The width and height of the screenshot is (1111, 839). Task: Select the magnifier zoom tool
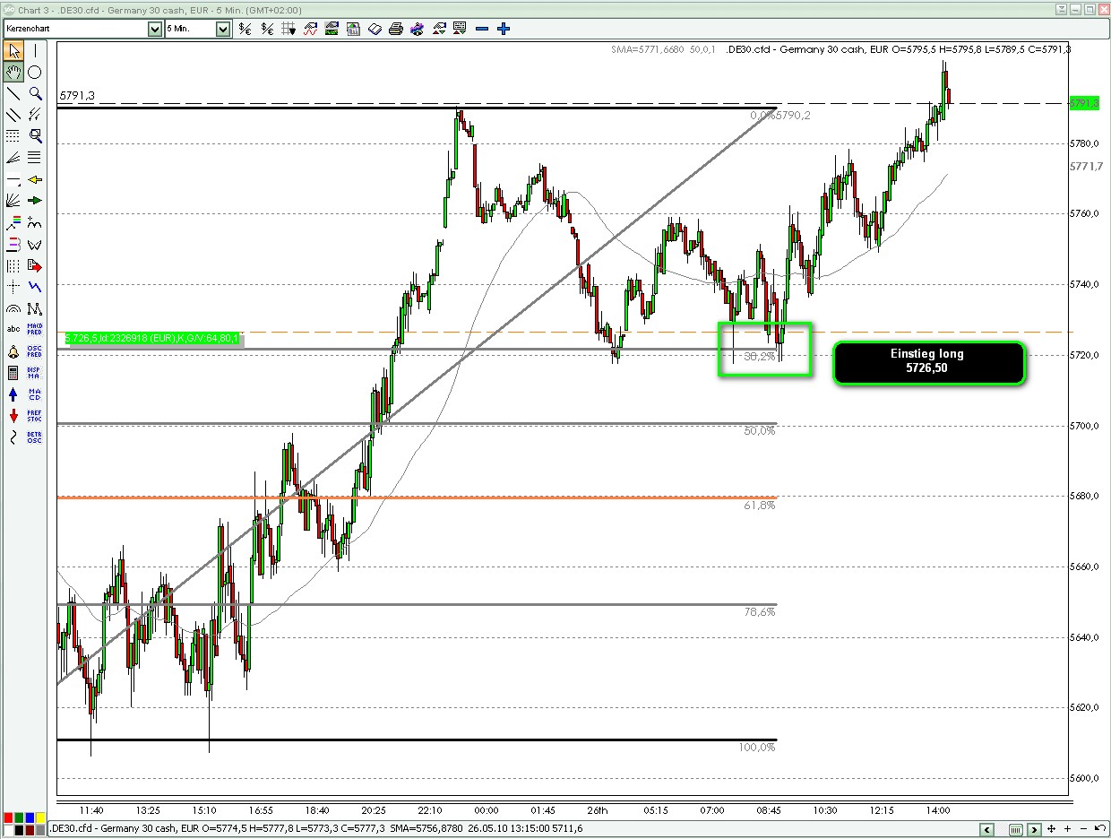pos(35,93)
